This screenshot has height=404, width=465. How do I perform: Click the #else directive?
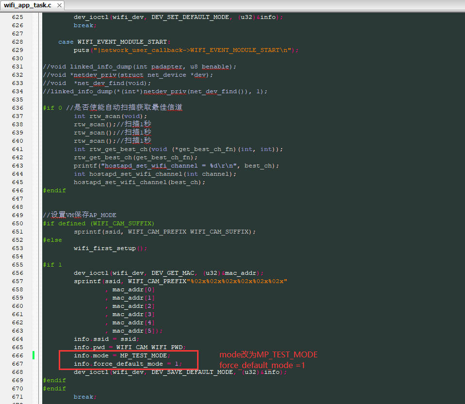pyautogui.click(x=52, y=240)
